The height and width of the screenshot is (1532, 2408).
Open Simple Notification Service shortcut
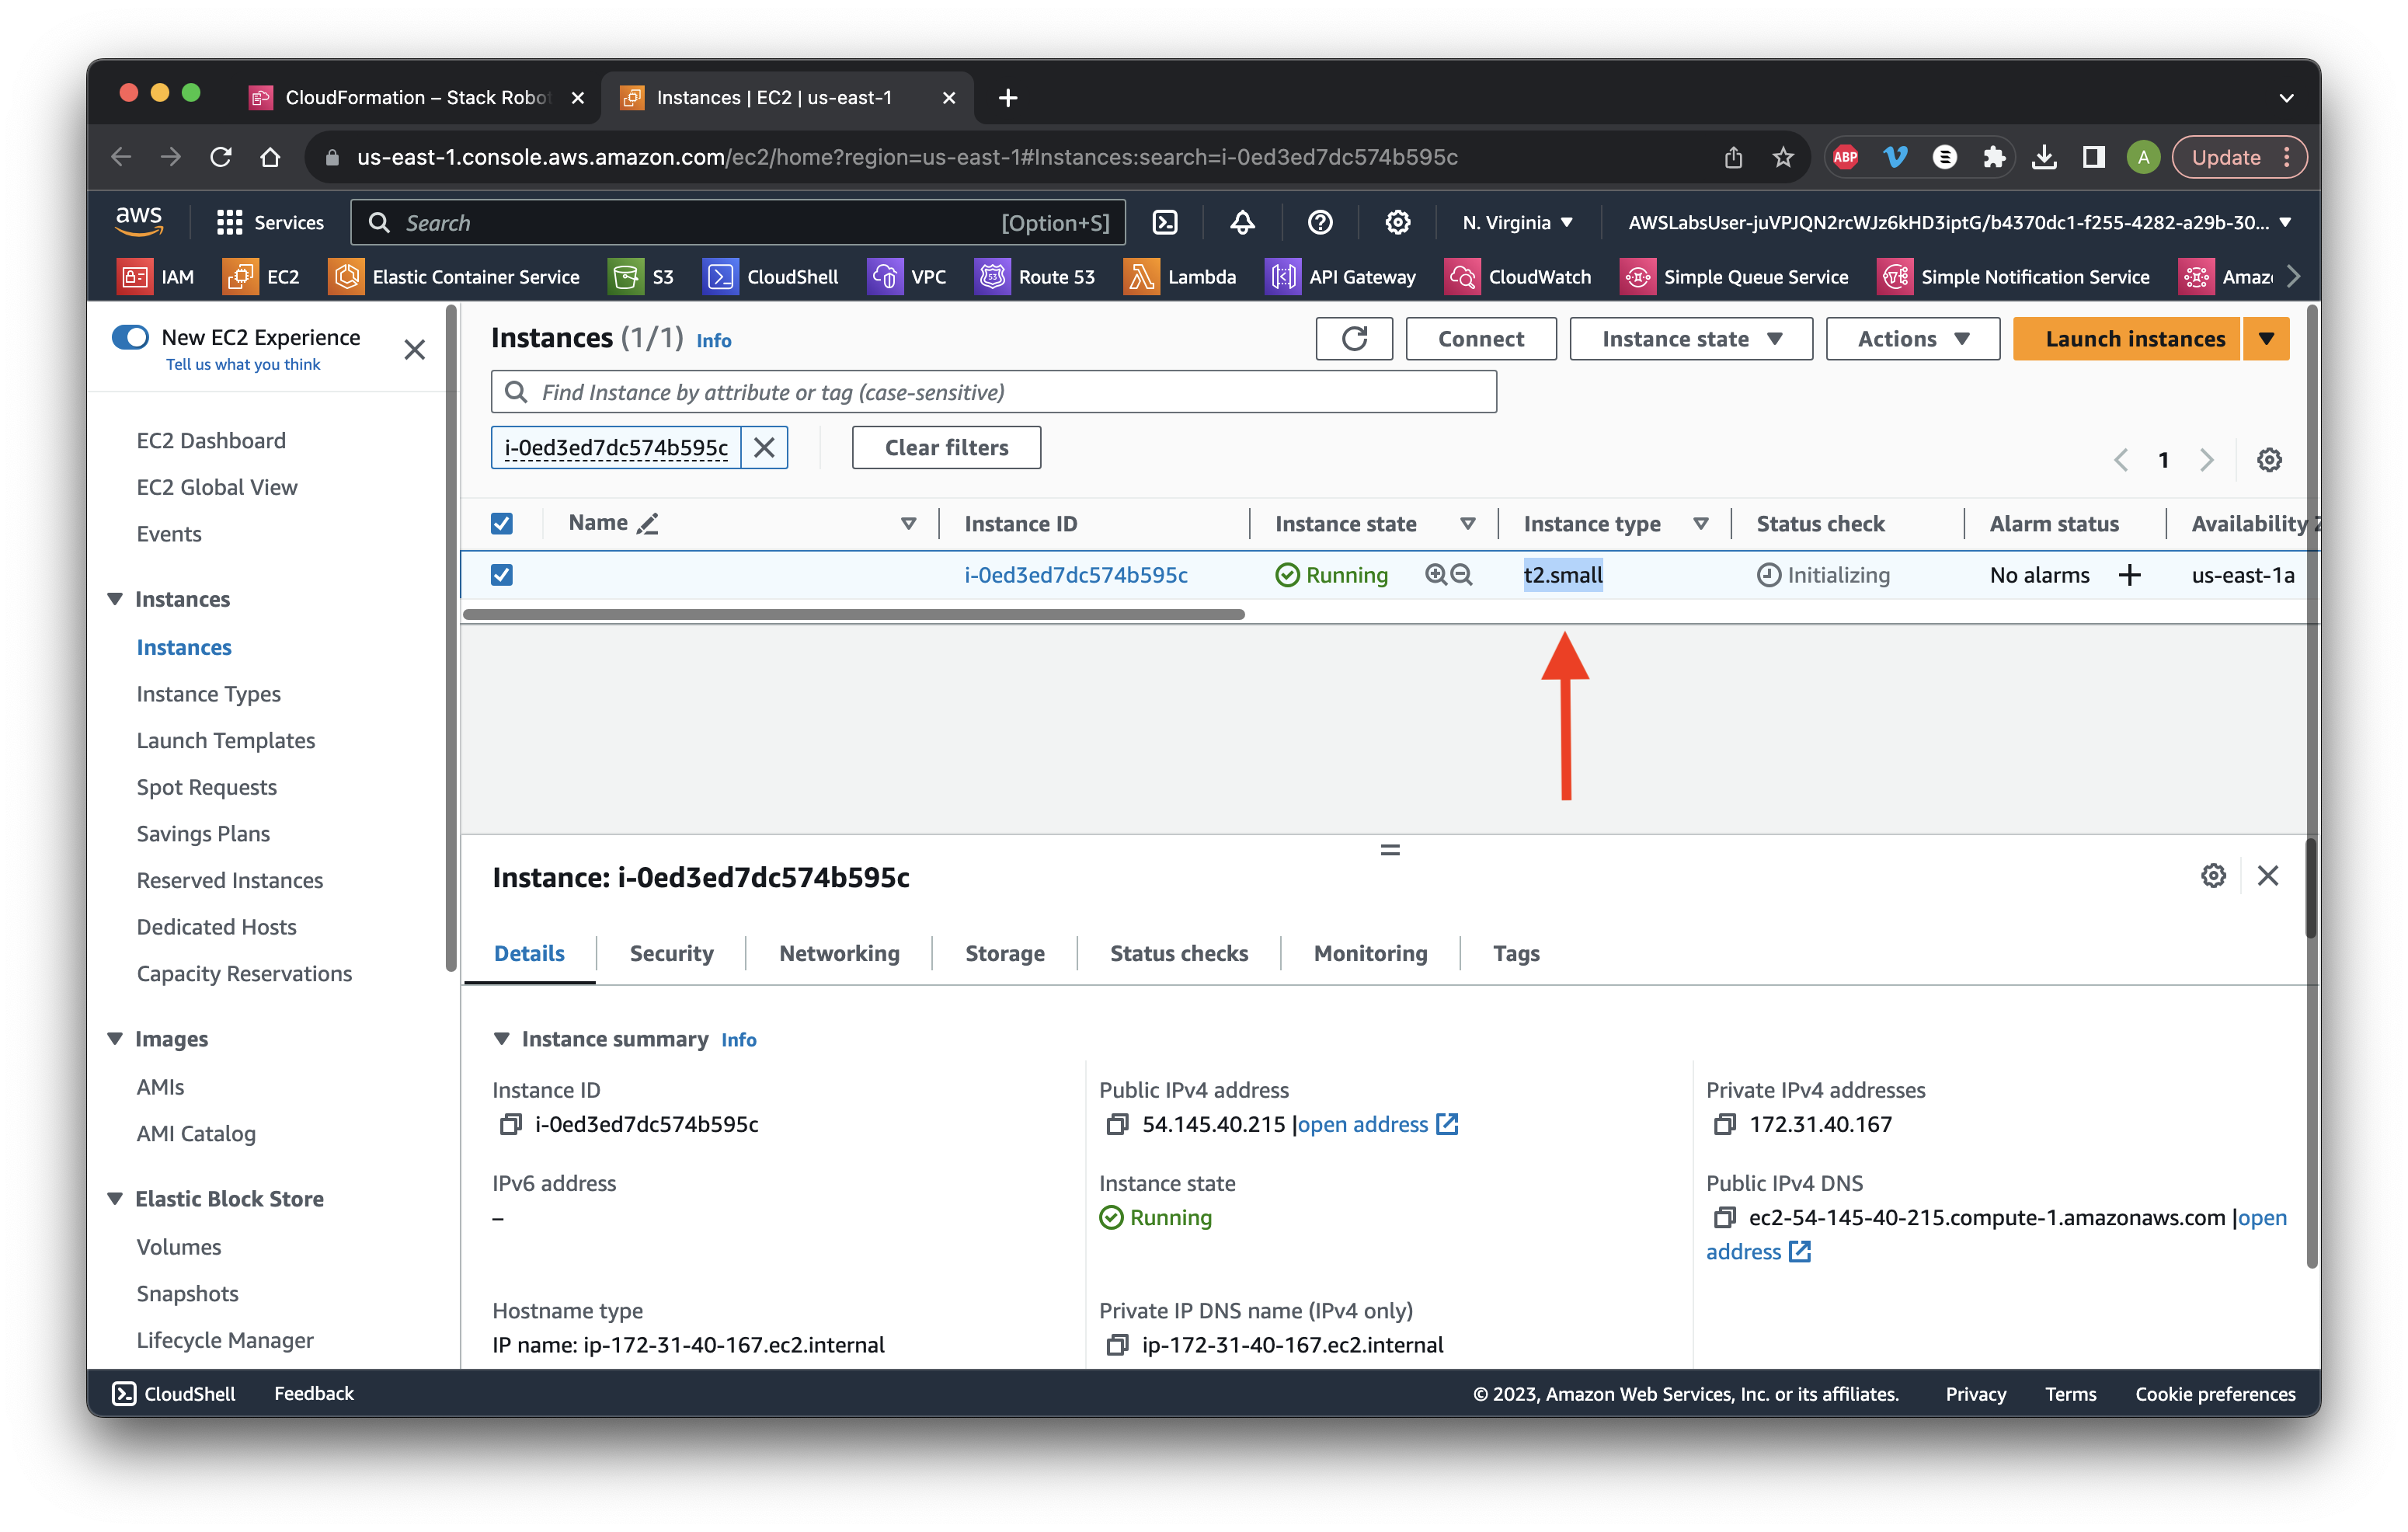click(2014, 277)
